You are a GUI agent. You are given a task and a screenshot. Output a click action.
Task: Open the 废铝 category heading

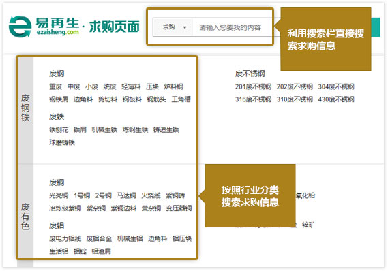click(x=57, y=225)
